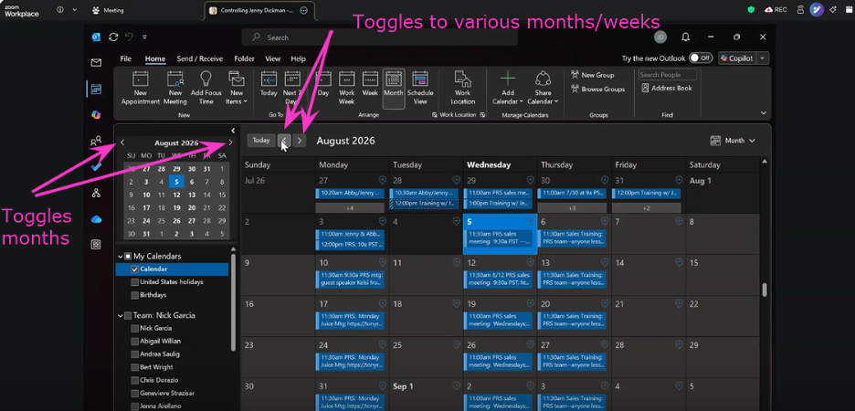This screenshot has height=411, width=855.
Task: Switch to Week view in ribbon
Action: point(370,85)
